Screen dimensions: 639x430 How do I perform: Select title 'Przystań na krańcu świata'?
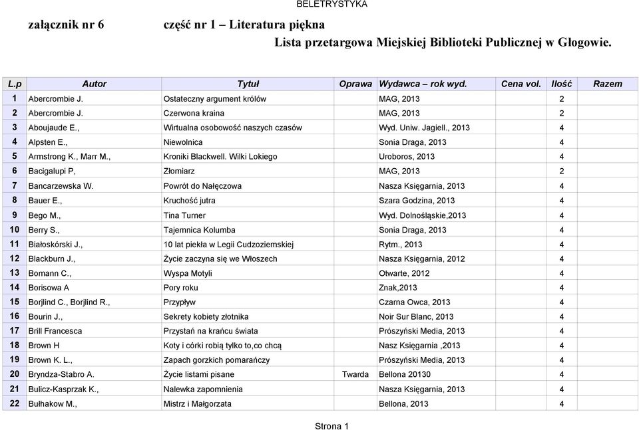(211, 331)
